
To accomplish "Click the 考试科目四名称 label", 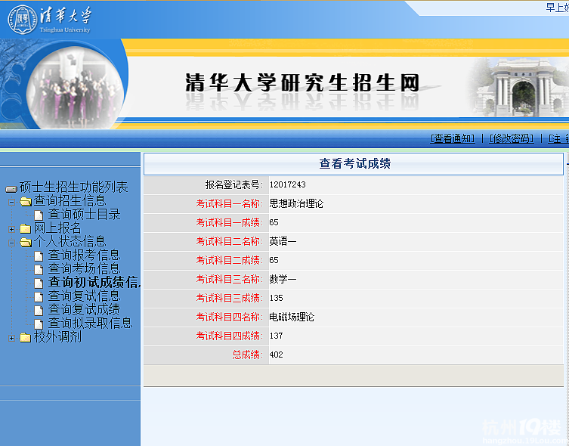I will [x=230, y=317].
